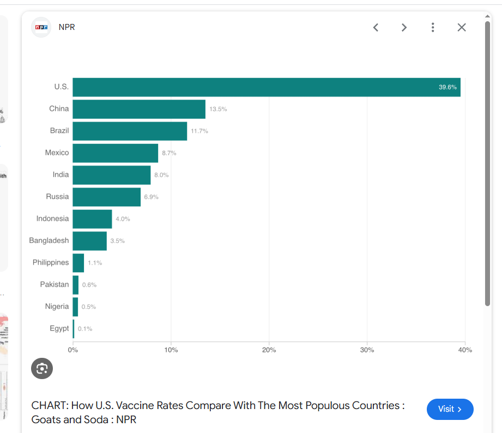Image resolution: width=502 pixels, height=433 pixels.
Task: Select the Mexico bar in the chart
Action: coord(115,153)
